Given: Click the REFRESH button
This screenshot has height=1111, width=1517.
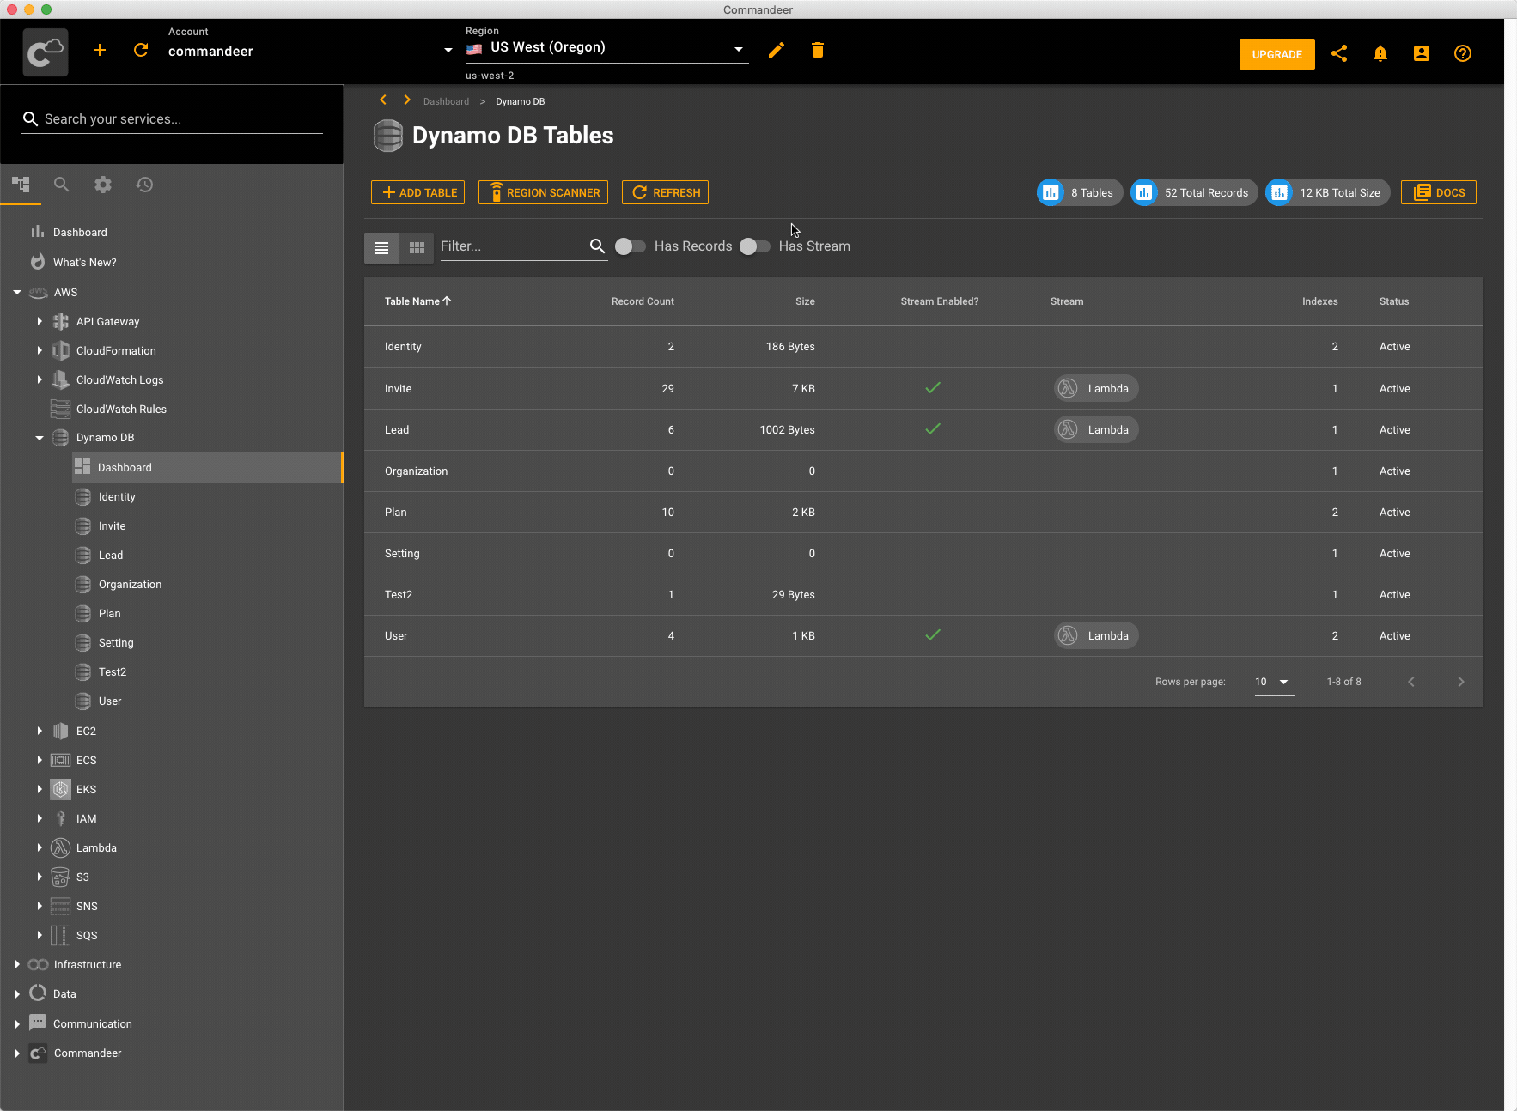Looking at the screenshot, I should tap(665, 192).
